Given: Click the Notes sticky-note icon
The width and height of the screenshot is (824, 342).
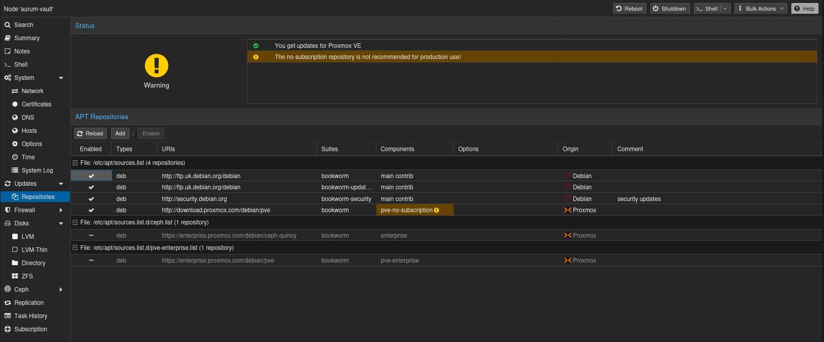Looking at the screenshot, I should pyautogui.click(x=8, y=51).
